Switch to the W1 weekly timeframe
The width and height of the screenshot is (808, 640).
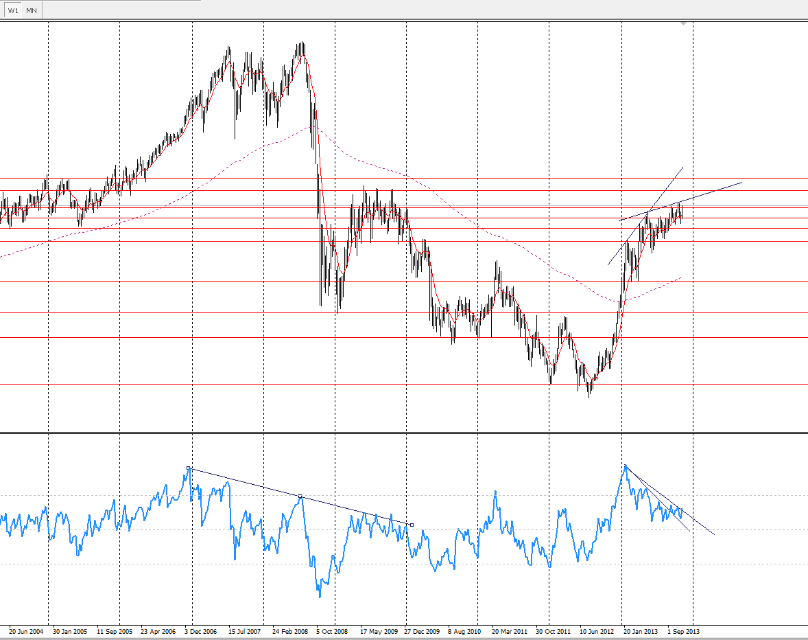tap(14, 10)
